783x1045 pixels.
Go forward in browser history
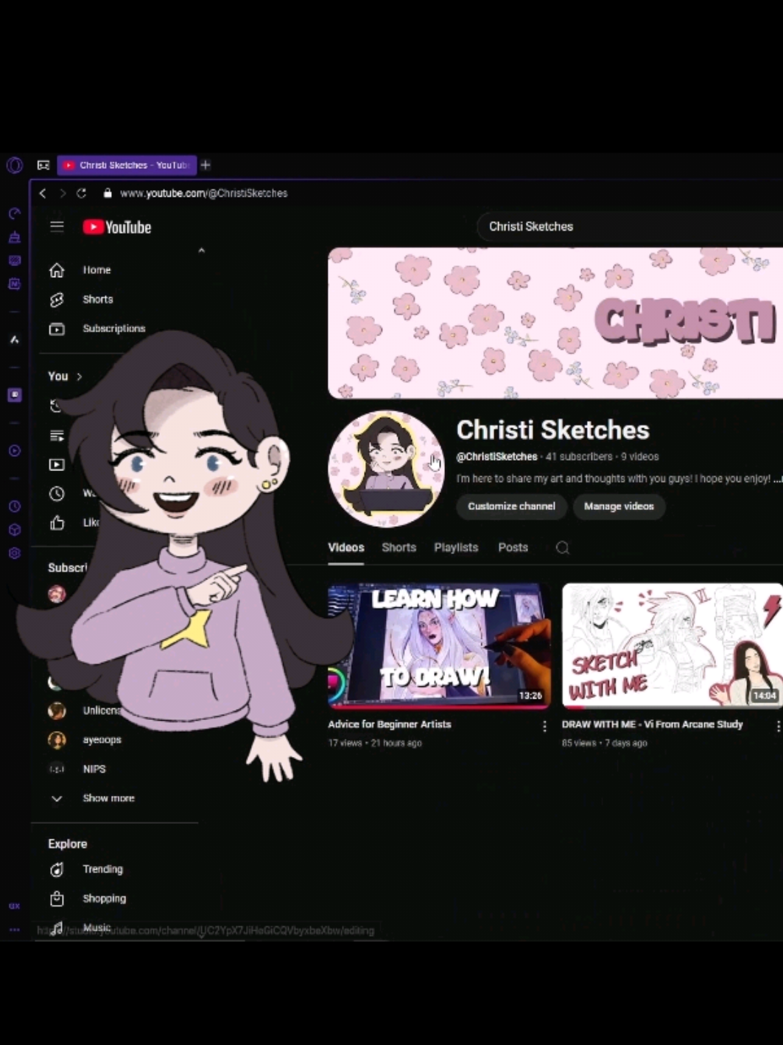click(x=63, y=193)
